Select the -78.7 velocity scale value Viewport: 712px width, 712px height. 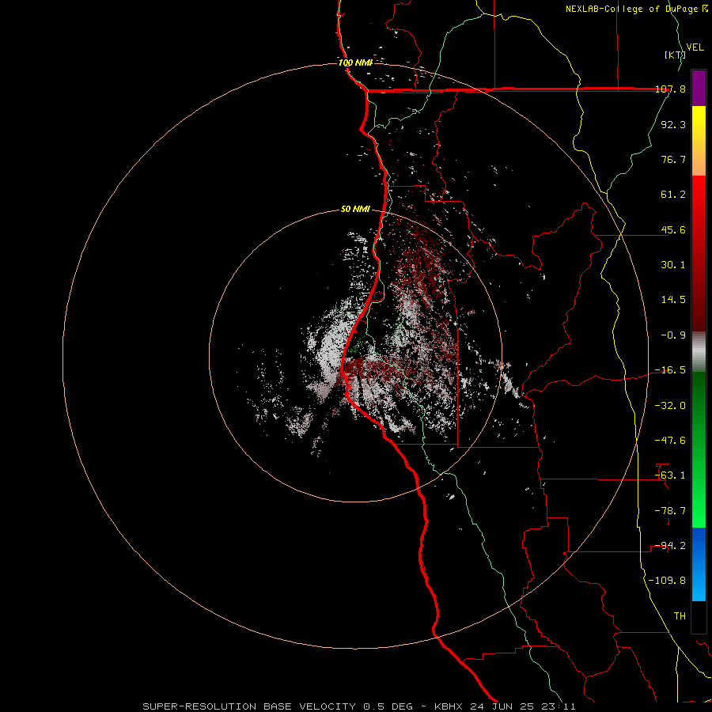[671, 511]
